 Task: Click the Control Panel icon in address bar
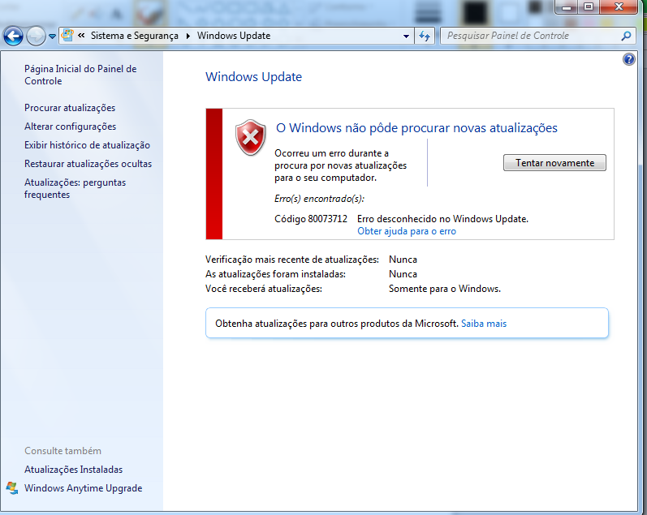coord(67,36)
